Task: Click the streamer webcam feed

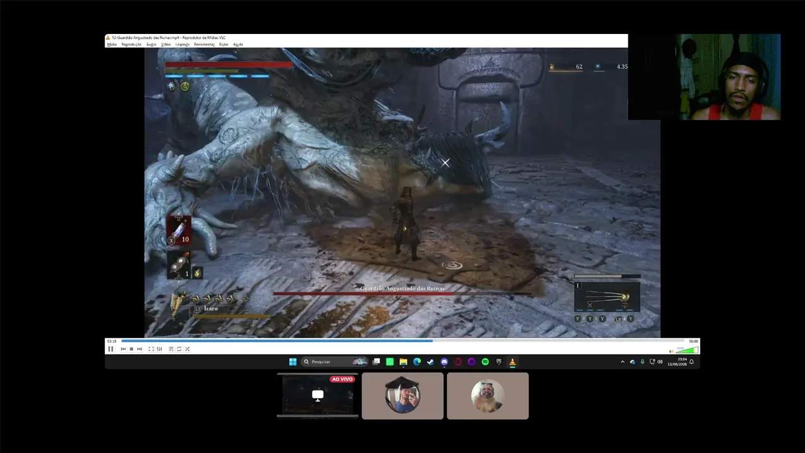Action: pyautogui.click(x=704, y=77)
